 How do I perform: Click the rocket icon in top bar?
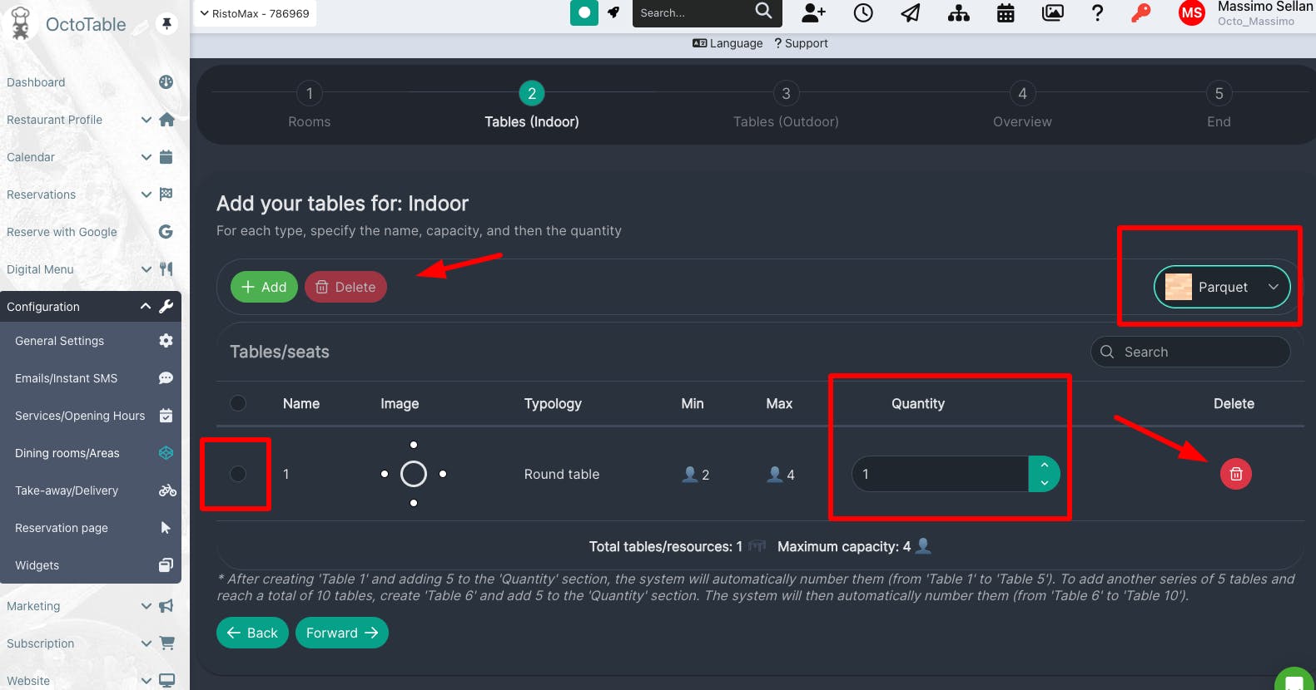pyautogui.click(x=613, y=12)
